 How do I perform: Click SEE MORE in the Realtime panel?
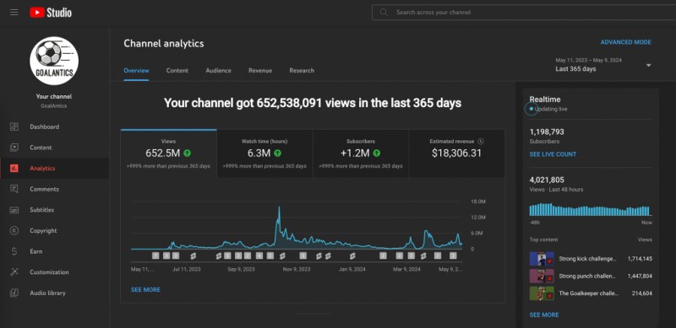[544, 315]
